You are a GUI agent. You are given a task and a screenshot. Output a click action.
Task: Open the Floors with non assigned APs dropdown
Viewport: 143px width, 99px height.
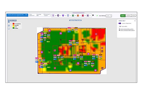pyautogui.click(x=17, y=15)
